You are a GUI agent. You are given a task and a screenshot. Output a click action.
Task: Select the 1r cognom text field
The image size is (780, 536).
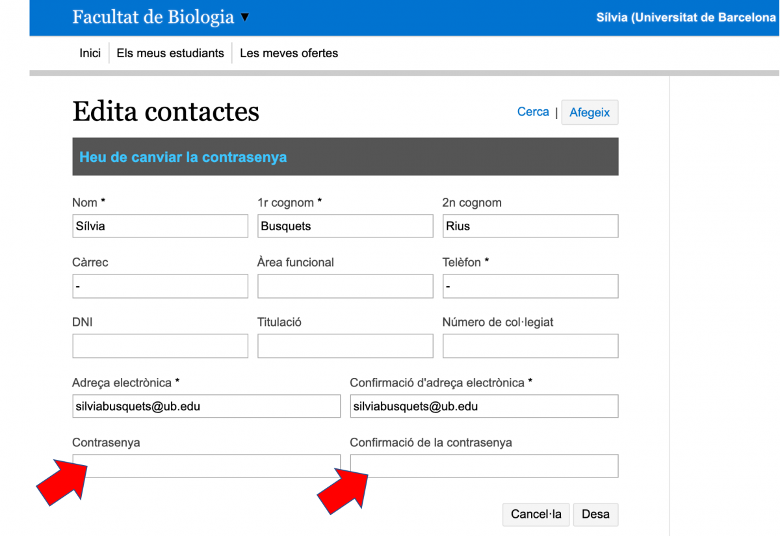pos(345,226)
